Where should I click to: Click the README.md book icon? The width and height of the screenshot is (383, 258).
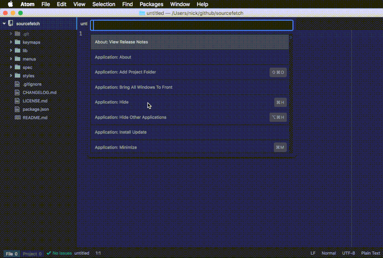18,117
